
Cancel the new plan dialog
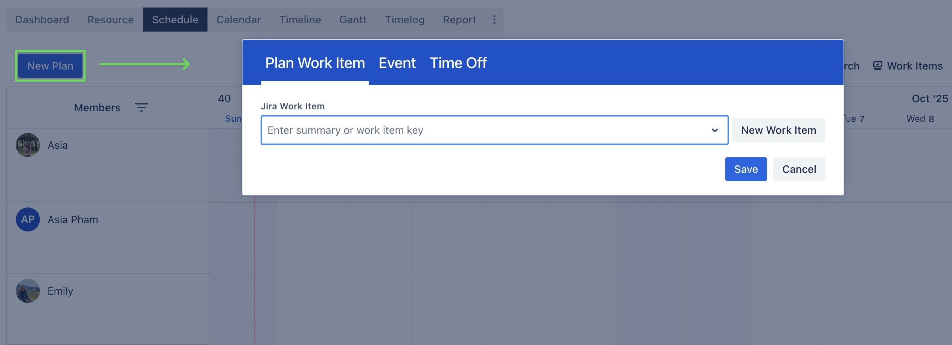click(799, 169)
